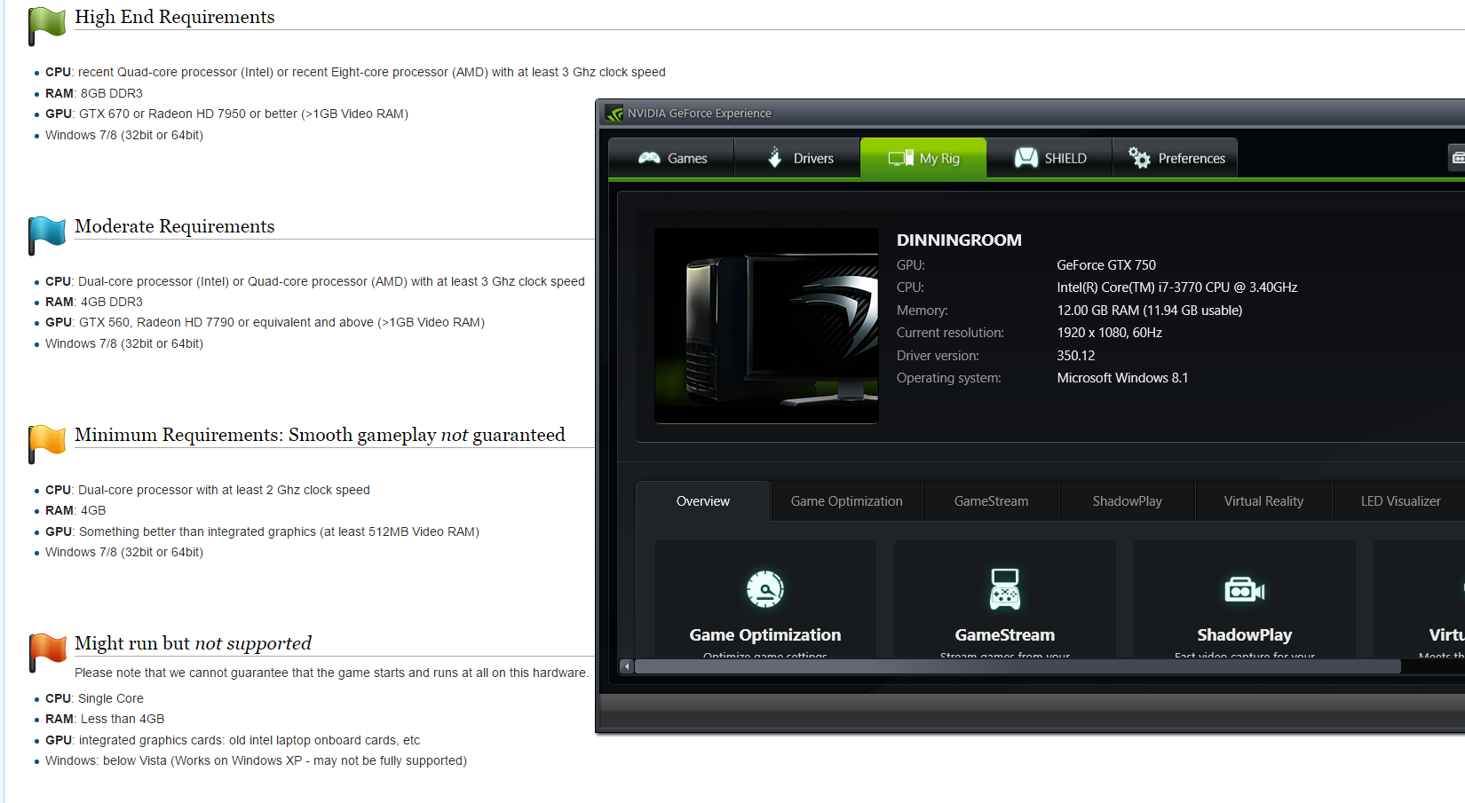The height and width of the screenshot is (803, 1465).
Task: Click the orange Might run flag
Action: click(x=47, y=652)
